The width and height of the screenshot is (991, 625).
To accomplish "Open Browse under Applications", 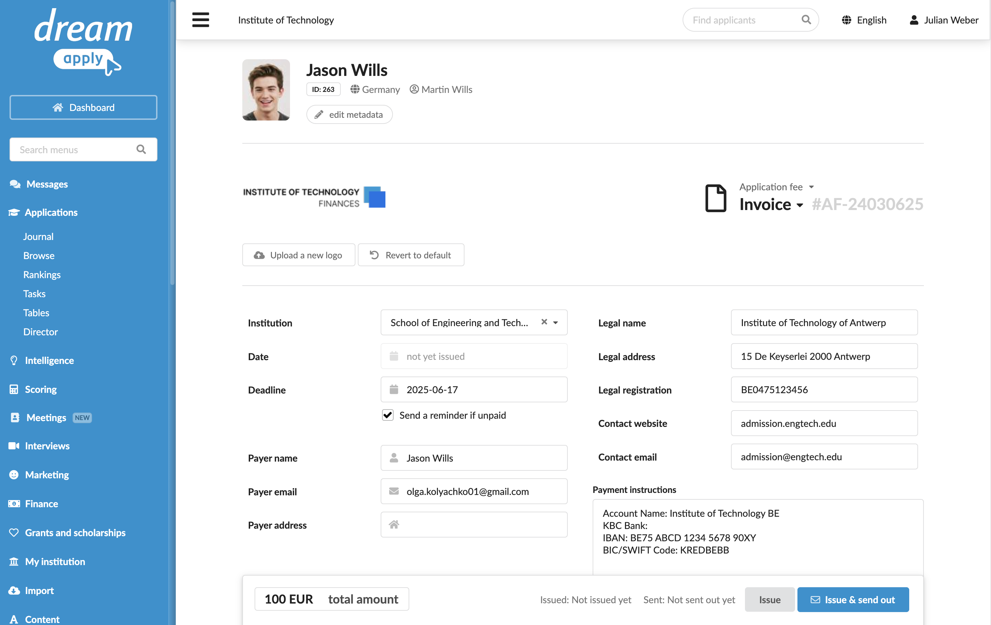I will pos(39,255).
